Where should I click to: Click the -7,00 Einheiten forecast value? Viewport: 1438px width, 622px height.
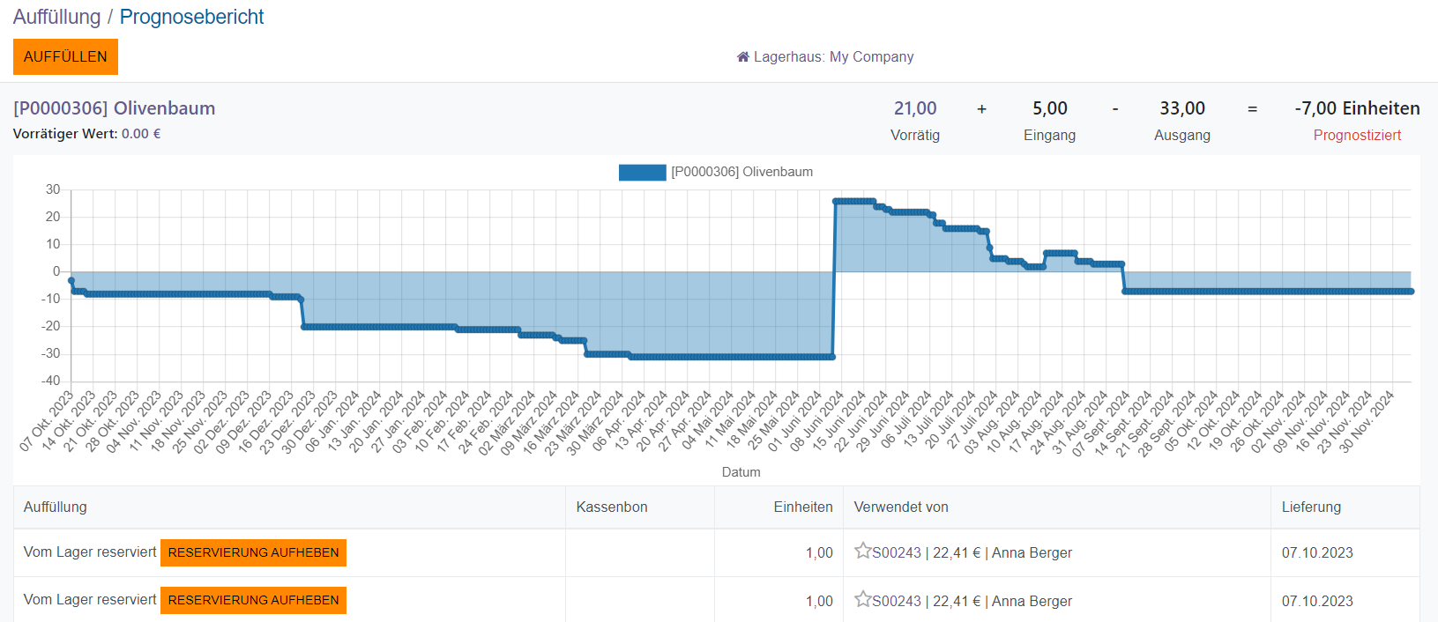tap(1356, 108)
